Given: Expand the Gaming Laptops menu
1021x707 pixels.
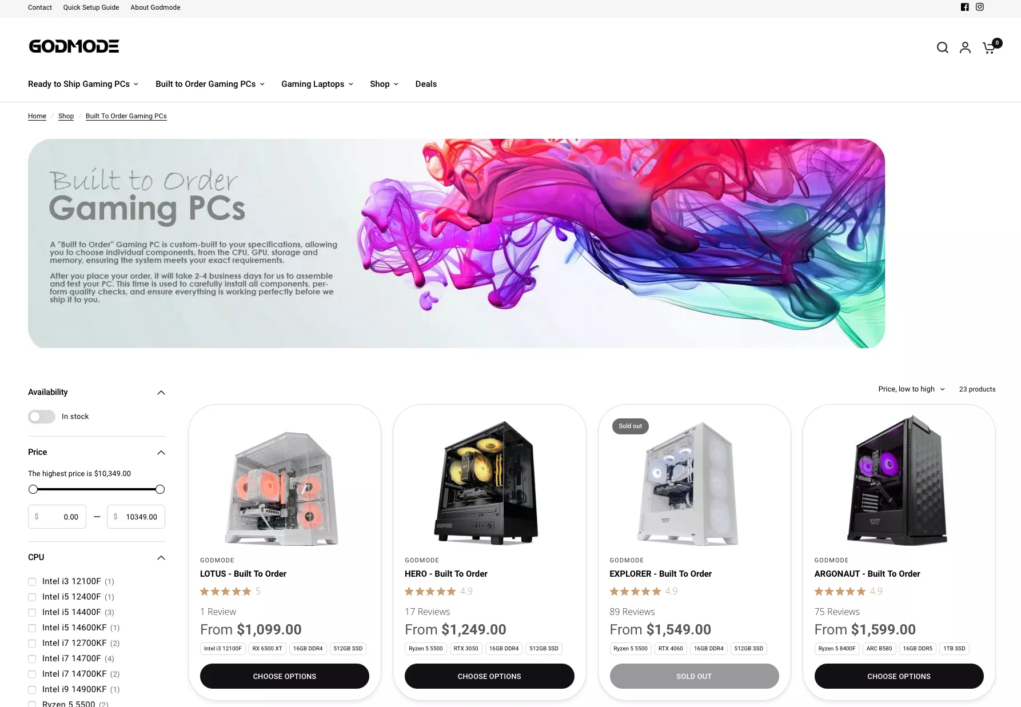Looking at the screenshot, I should (x=317, y=84).
